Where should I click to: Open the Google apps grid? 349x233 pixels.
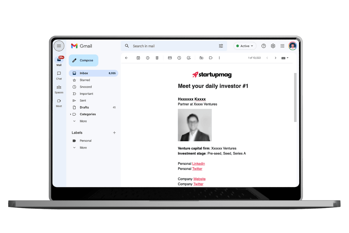pos(282,46)
